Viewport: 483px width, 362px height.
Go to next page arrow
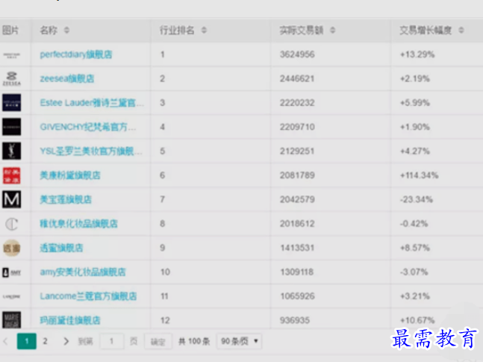click(66, 341)
